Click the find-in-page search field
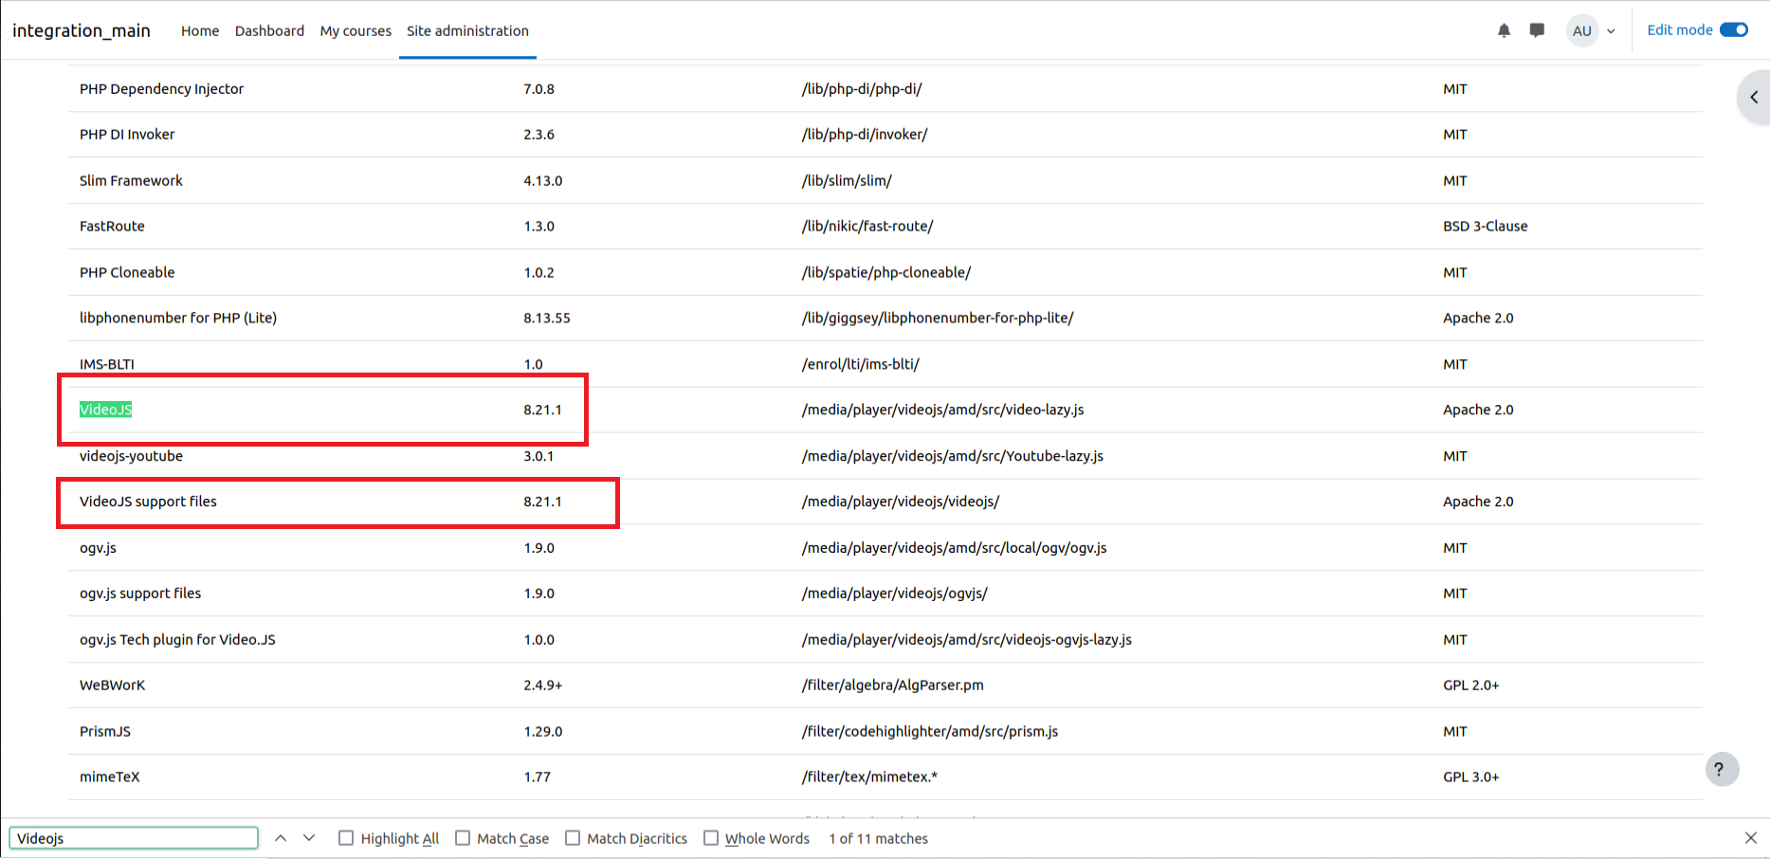Viewport: 1770px width, 859px height. (134, 838)
